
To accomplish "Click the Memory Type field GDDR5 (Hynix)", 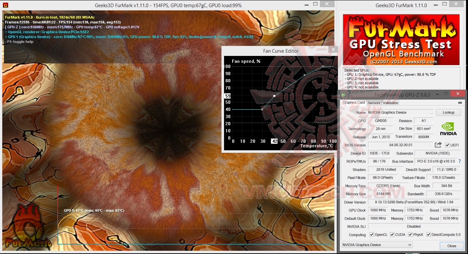I will 388,186.
